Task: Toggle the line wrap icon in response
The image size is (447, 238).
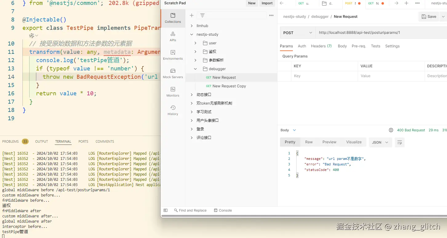Action: coord(400,142)
